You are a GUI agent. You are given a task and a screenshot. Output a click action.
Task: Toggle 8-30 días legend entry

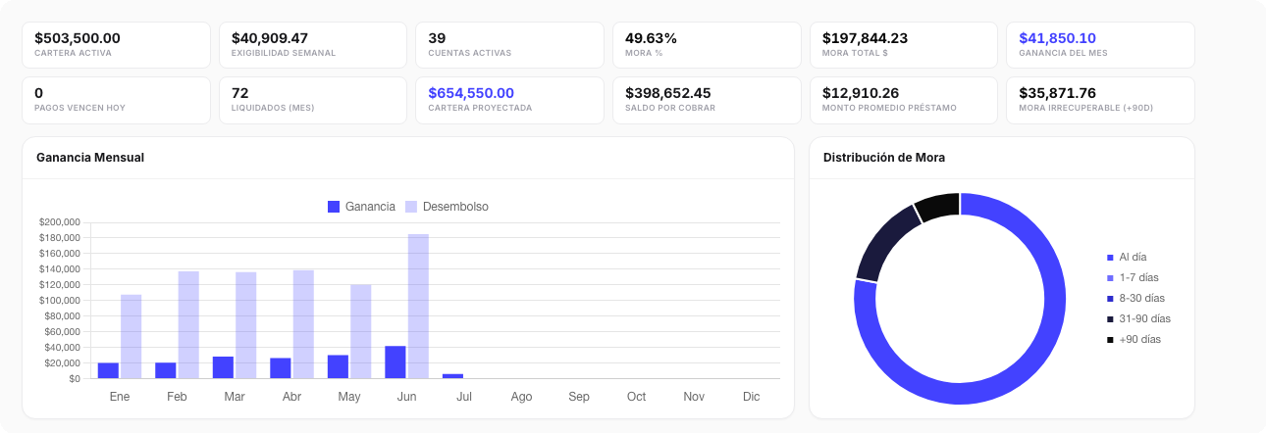click(x=1135, y=298)
